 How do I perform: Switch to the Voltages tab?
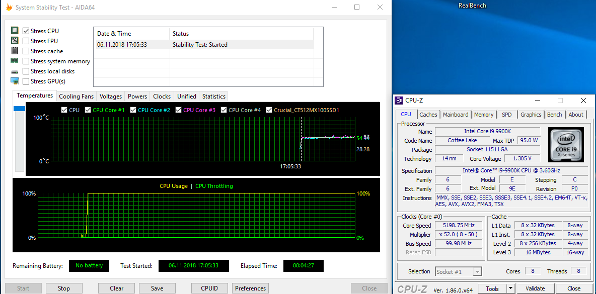pyautogui.click(x=111, y=96)
